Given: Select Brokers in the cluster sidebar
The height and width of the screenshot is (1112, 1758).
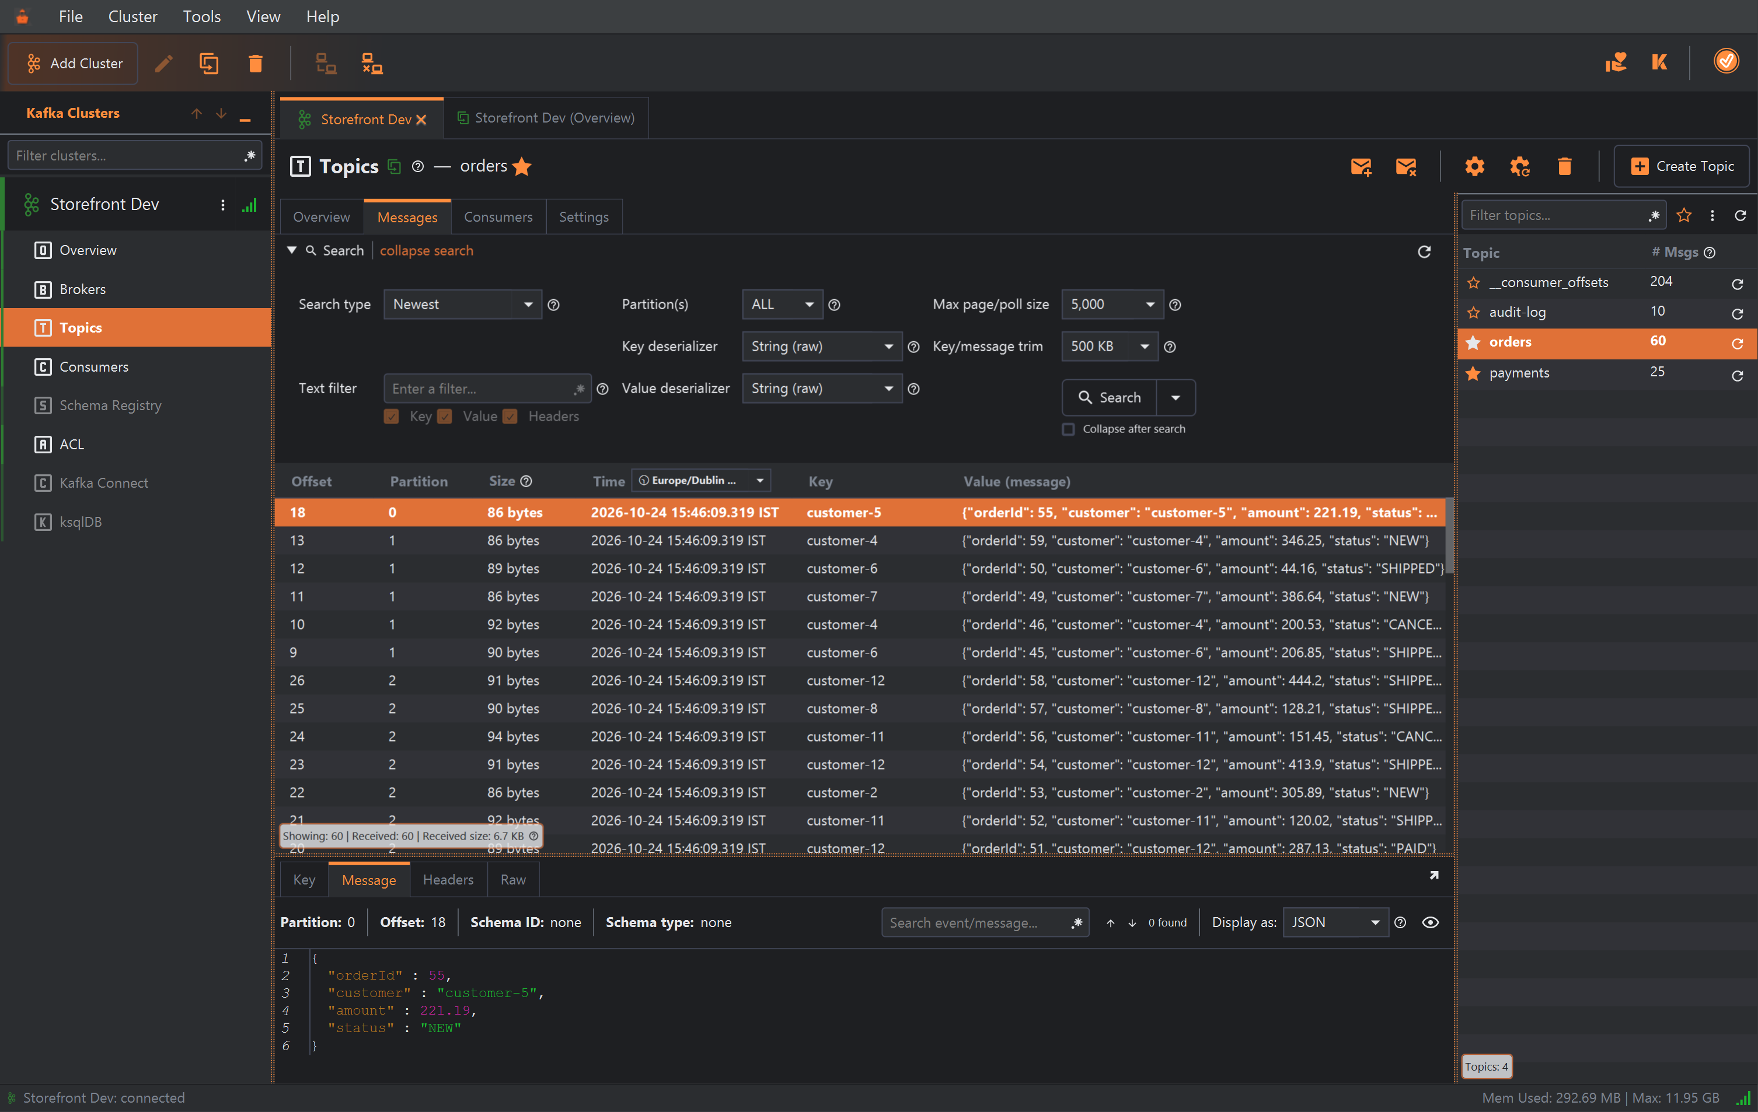Looking at the screenshot, I should (137, 289).
